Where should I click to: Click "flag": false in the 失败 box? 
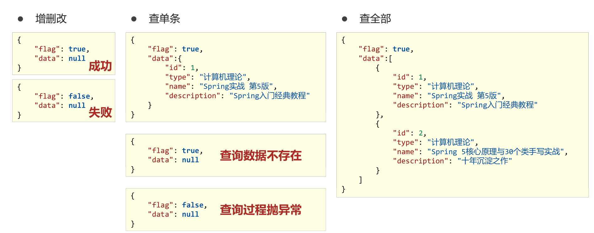(x=64, y=96)
